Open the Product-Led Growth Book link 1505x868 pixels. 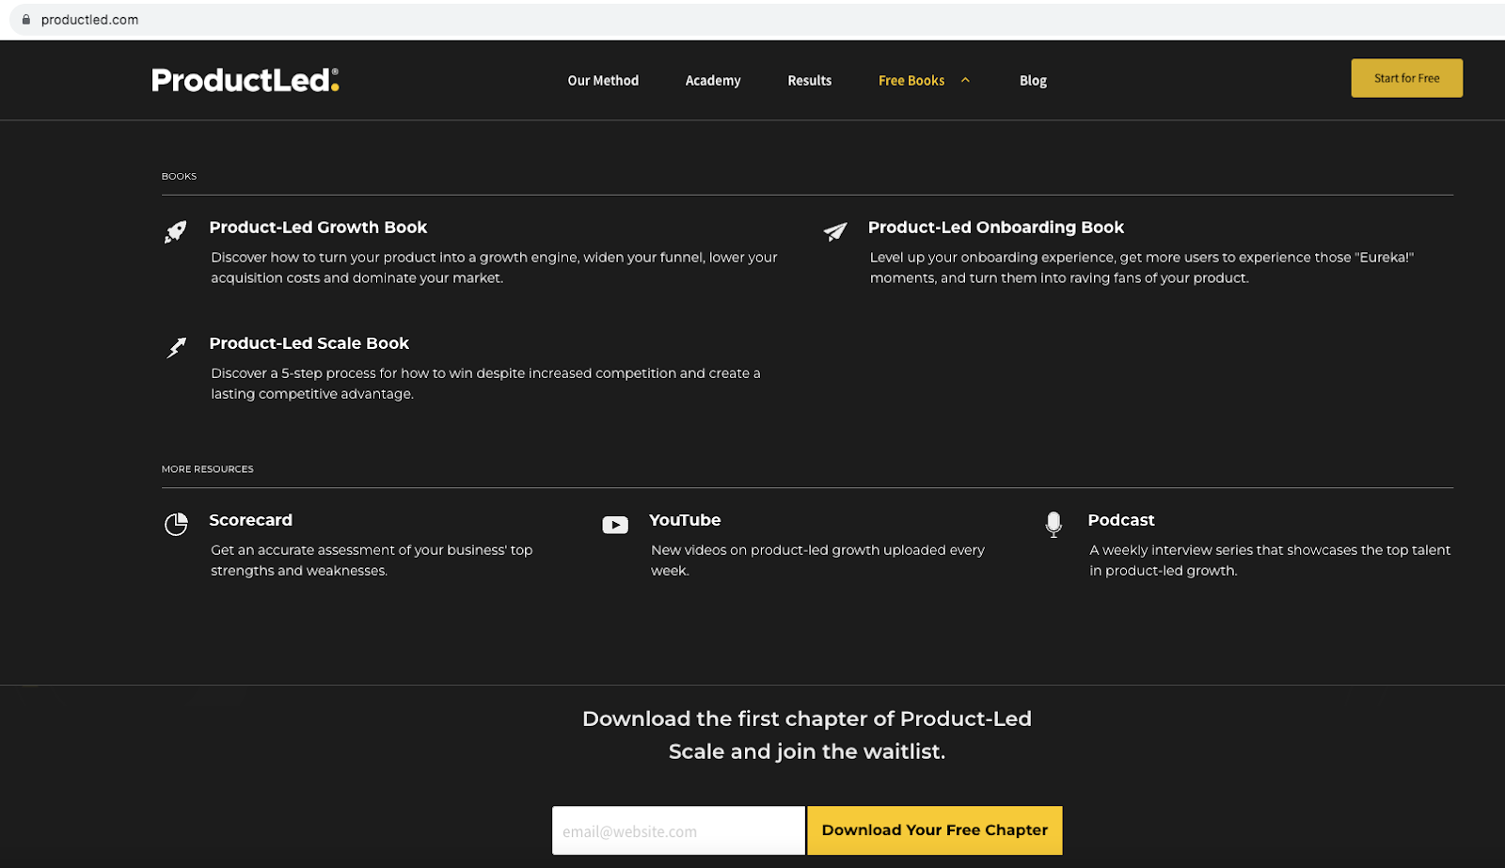pos(319,227)
